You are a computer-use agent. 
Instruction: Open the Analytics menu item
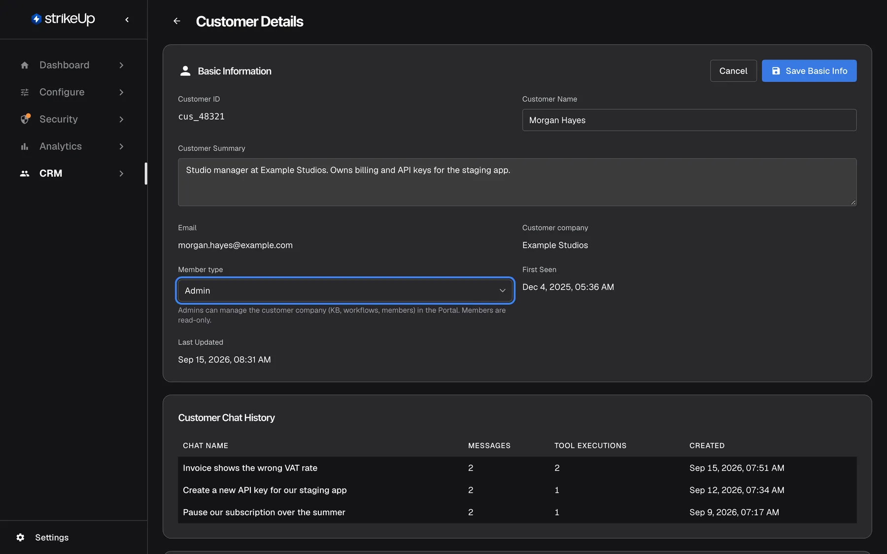[73, 146]
